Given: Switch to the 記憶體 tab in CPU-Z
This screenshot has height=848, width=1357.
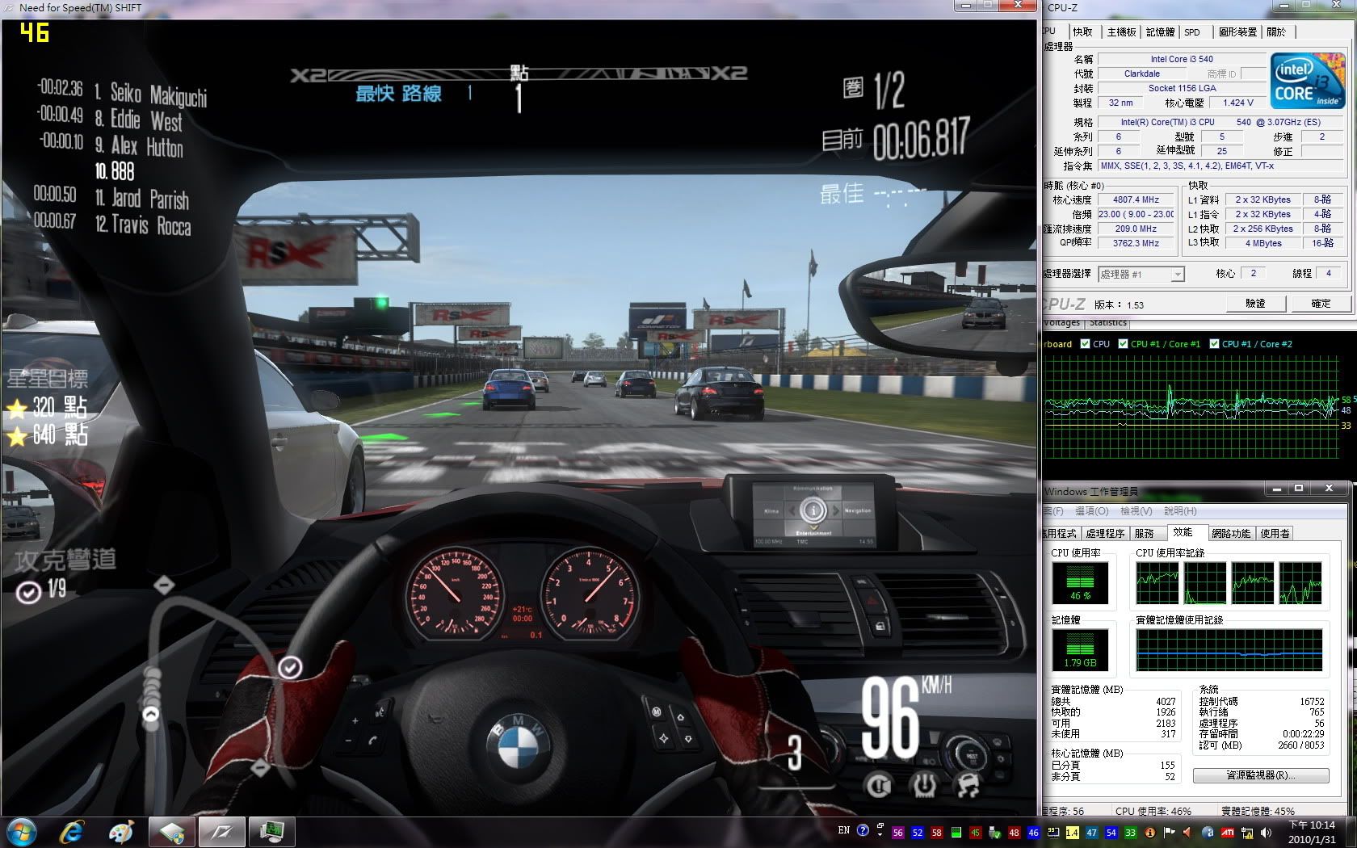Looking at the screenshot, I should point(1160,31).
